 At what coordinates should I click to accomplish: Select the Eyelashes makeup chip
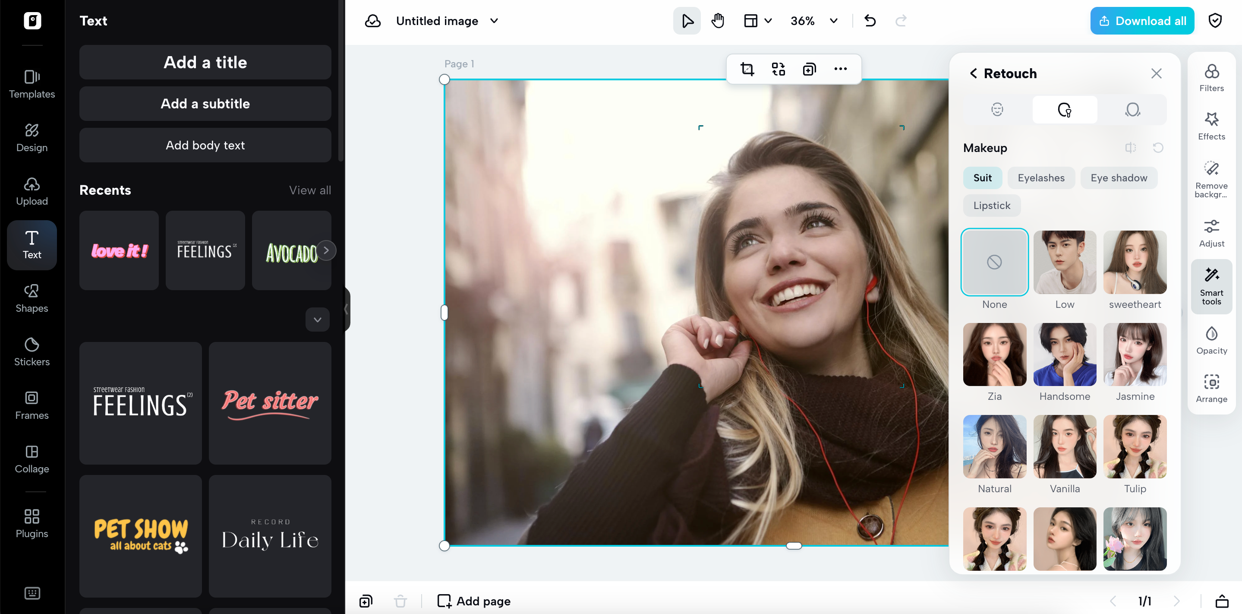coord(1040,178)
